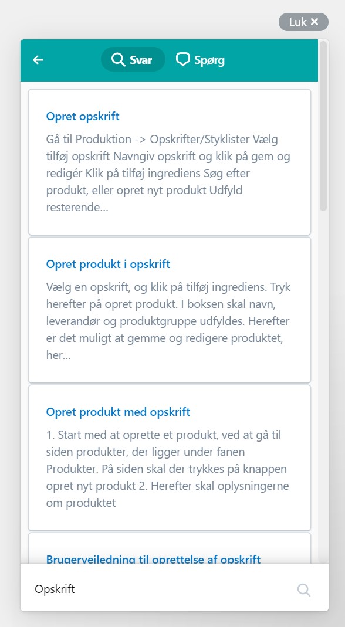This screenshot has height=627, width=345.
Task: Click the X icon on the Luk button
Action: [x=314, y=22]
